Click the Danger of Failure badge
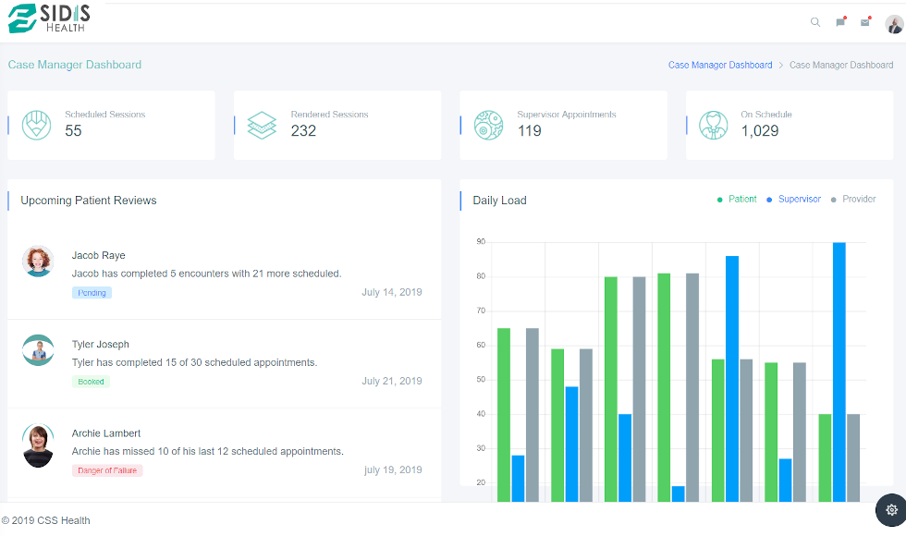The width and height of the screenshot is (906, 536). (107, 470)
